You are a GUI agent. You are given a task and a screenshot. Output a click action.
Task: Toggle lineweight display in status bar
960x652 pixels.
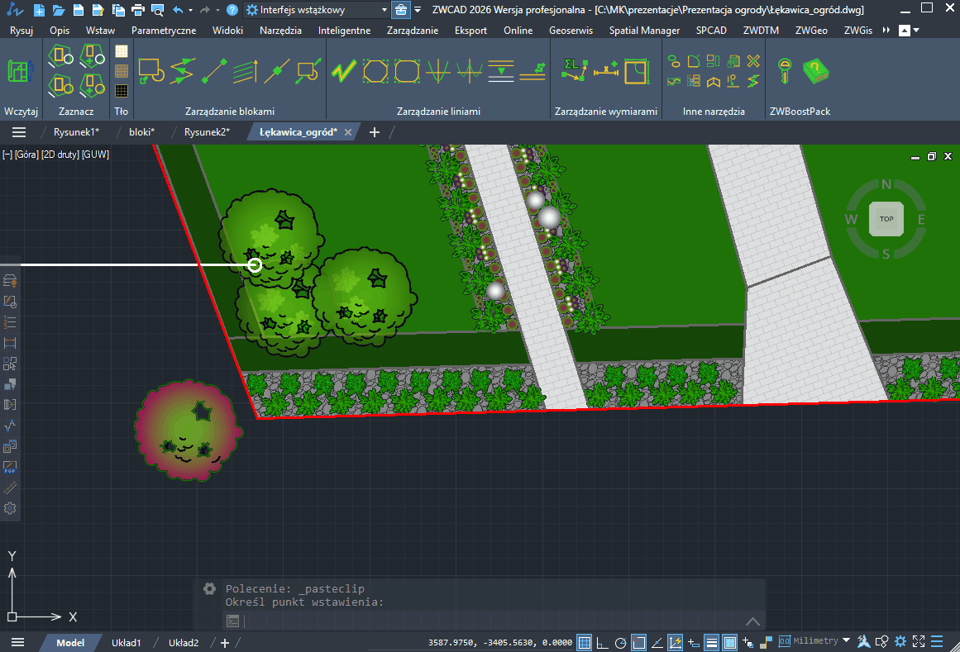pyautogui.click(x=711, y=642)
